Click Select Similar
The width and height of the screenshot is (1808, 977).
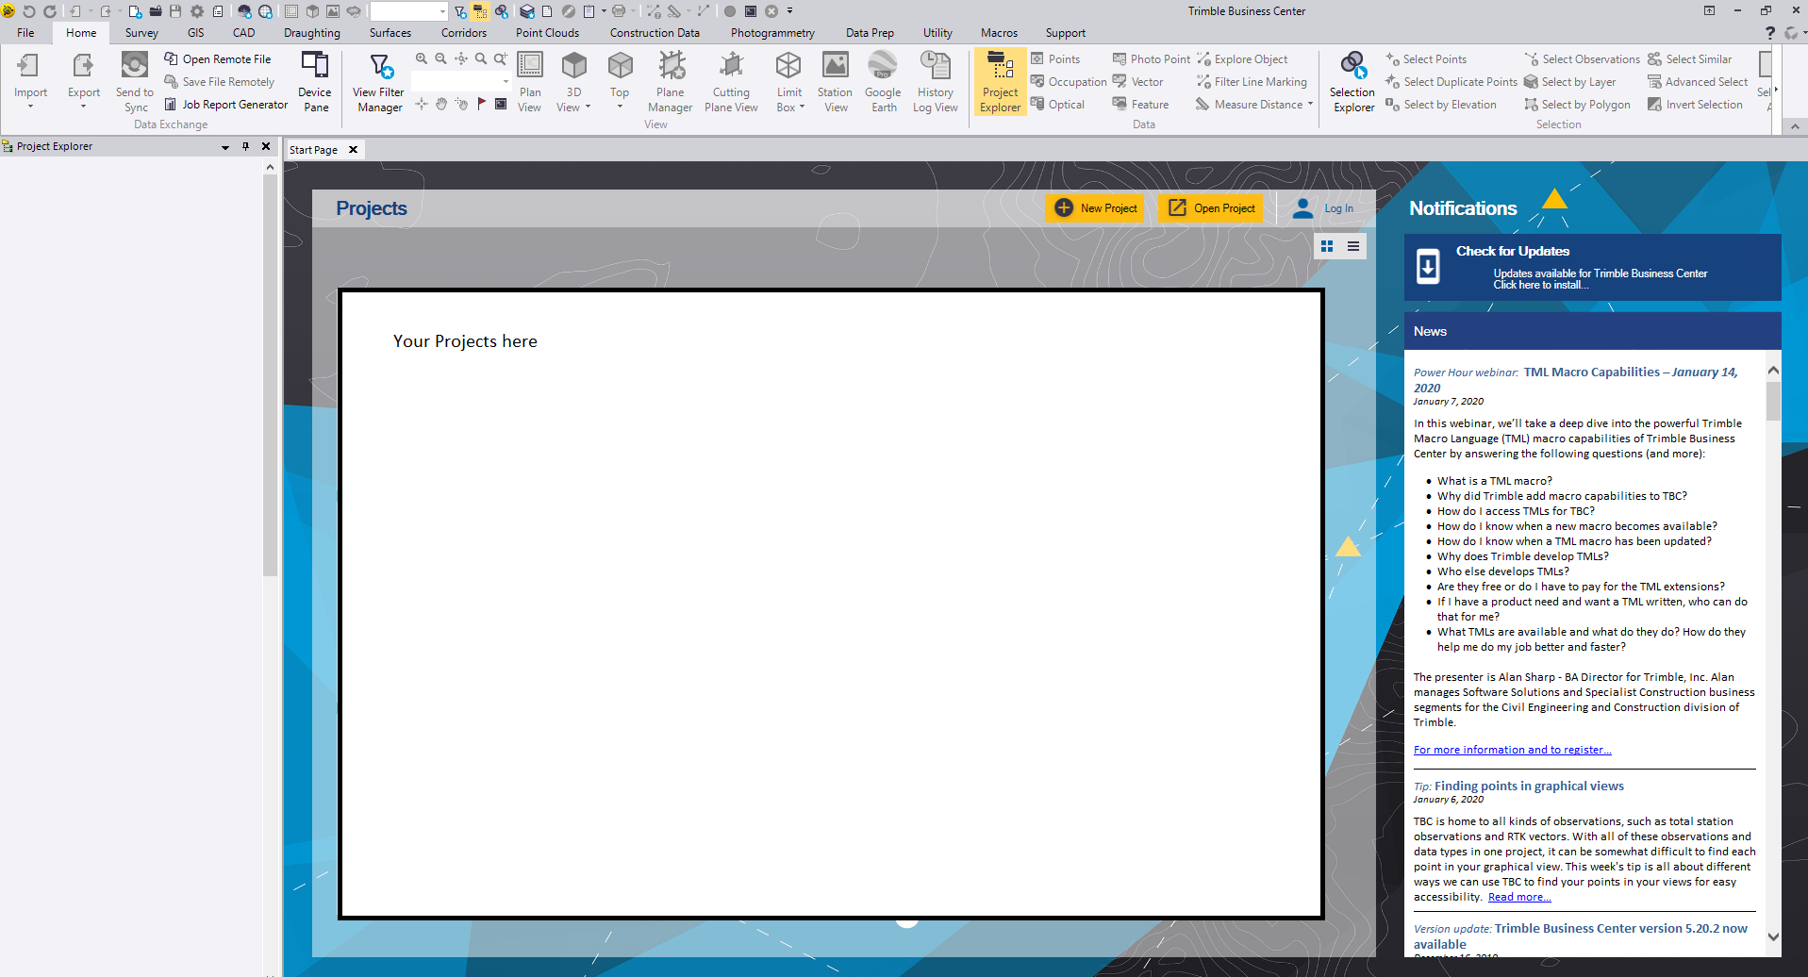(1690, 59)
